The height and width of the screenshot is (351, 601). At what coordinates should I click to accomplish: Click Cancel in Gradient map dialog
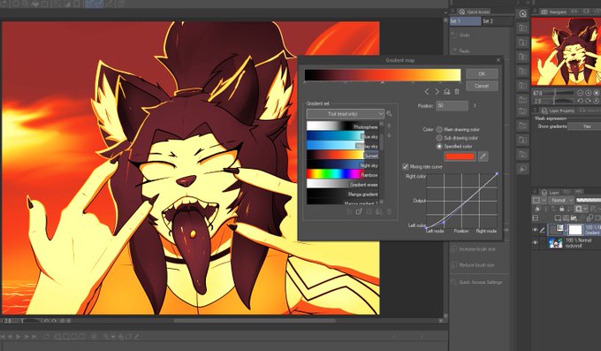click(x=482, y=86)
